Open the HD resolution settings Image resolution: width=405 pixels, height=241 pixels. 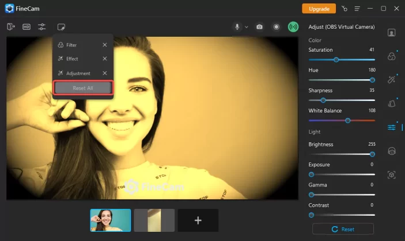pos(27,27)
